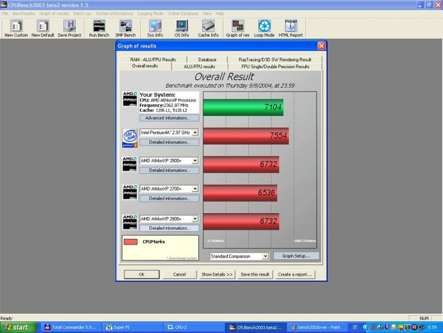Screen dimensions: 443x333
Task: Open the Cache Info tool
Action: pyautogui.click(x=208, y=28)
